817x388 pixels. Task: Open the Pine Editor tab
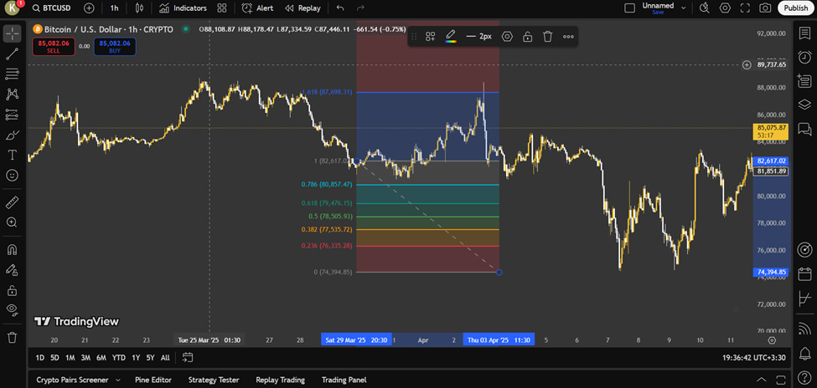(x=153, y=380)
